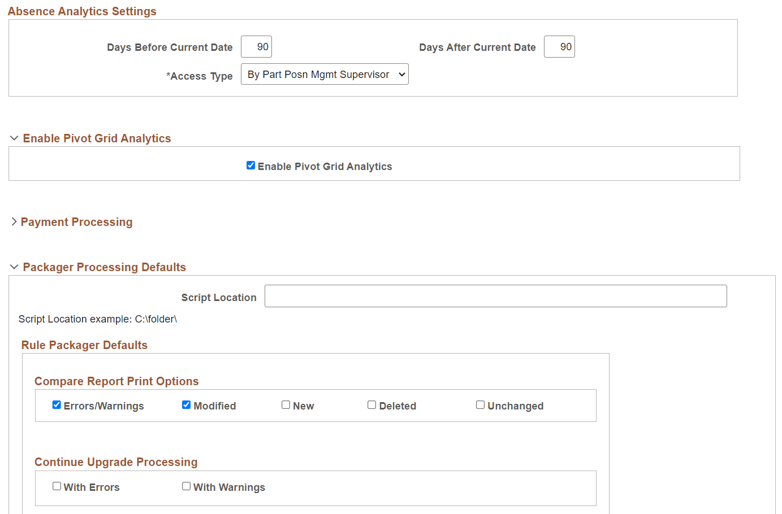Select By Part Posn Mgmt Supervisor combo box
Image resolution: width=782 pixels, height=514 pixels.
[x=324, y=74]
